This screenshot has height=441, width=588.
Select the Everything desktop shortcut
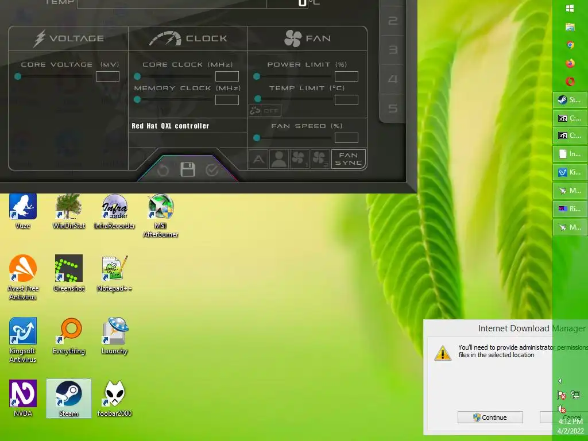(x=69, y=336)
